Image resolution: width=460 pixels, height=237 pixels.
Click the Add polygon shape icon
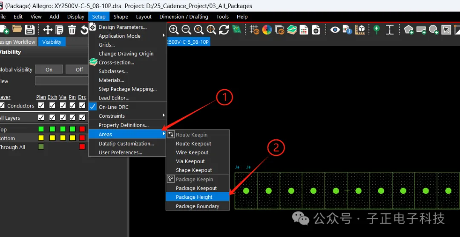pos(408,30)
